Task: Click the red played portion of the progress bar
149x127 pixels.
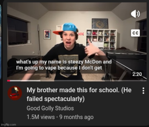Action: coord(9,81)
